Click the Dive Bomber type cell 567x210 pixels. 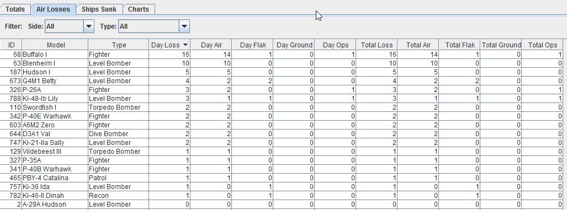119,134
